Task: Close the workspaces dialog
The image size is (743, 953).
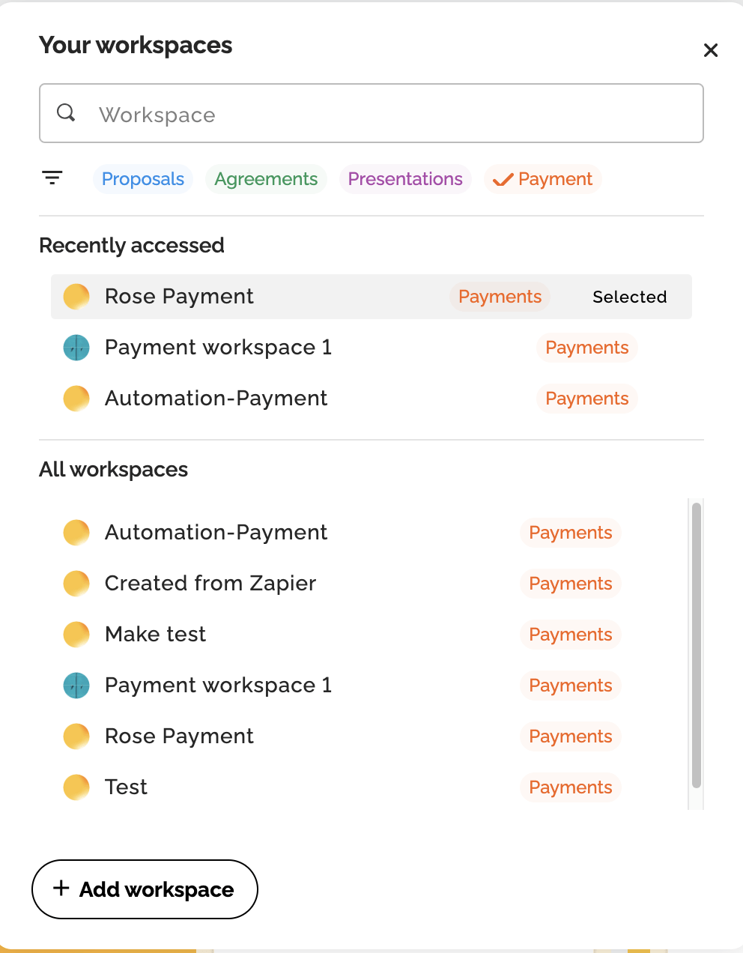Action: [x=711, y=50]
